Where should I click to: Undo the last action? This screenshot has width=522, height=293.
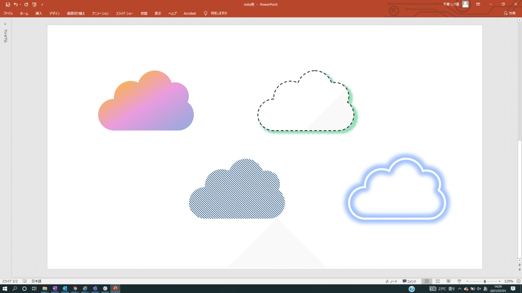coord(16,4)
